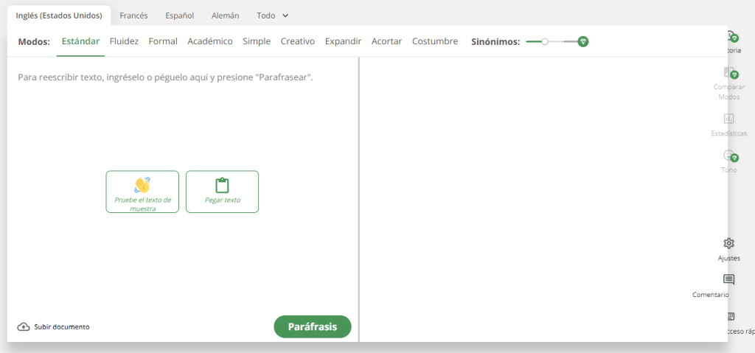The image size is (755, 353).
Task: Open the Comentario feedback icon
Action: 728,279
